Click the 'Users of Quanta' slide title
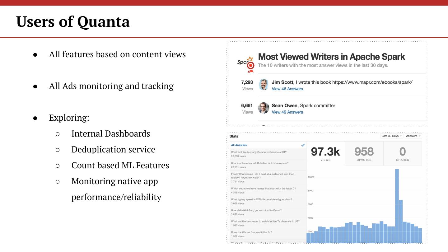This screenshot has width=448, height=252. click(x=73, y=21)
